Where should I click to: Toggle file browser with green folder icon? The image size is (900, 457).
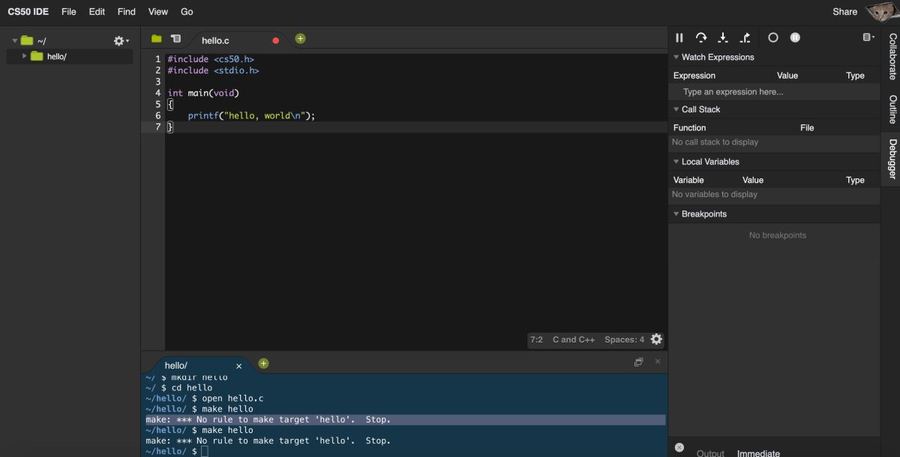156,38
